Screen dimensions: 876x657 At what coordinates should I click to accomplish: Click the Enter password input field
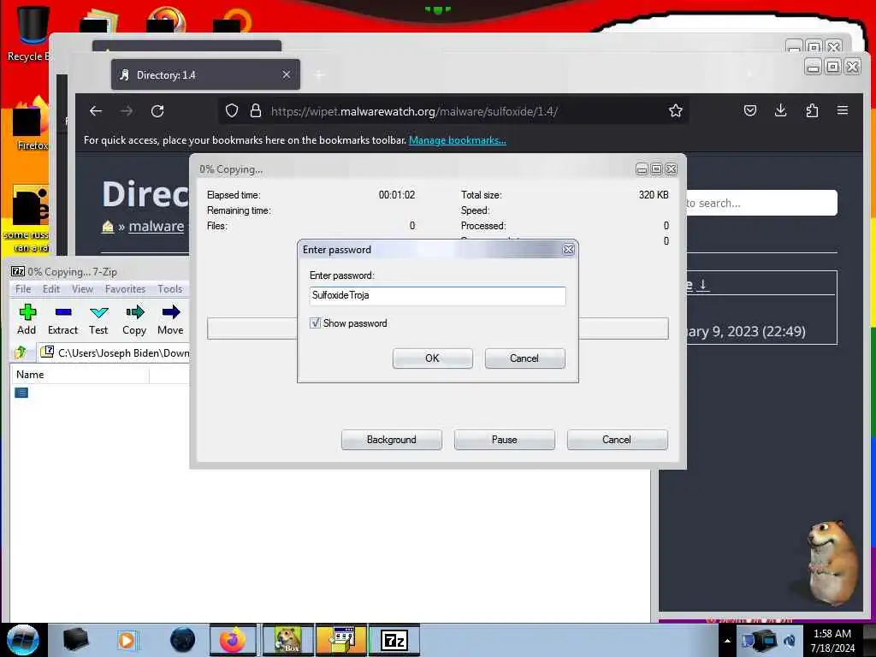437,295
